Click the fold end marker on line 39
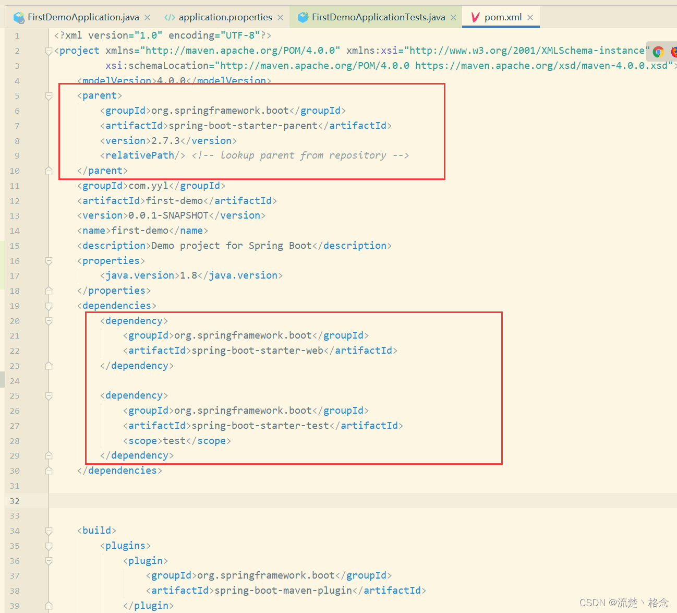677x613 pixels. [49, 606]
